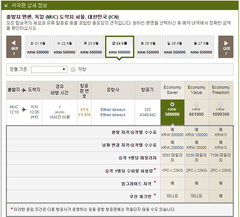The width and height of the screenshot is (240, 217).
Task: Click collapse arrow icon in 귀국편 상세 정보 header
Action: coord(6,6)
